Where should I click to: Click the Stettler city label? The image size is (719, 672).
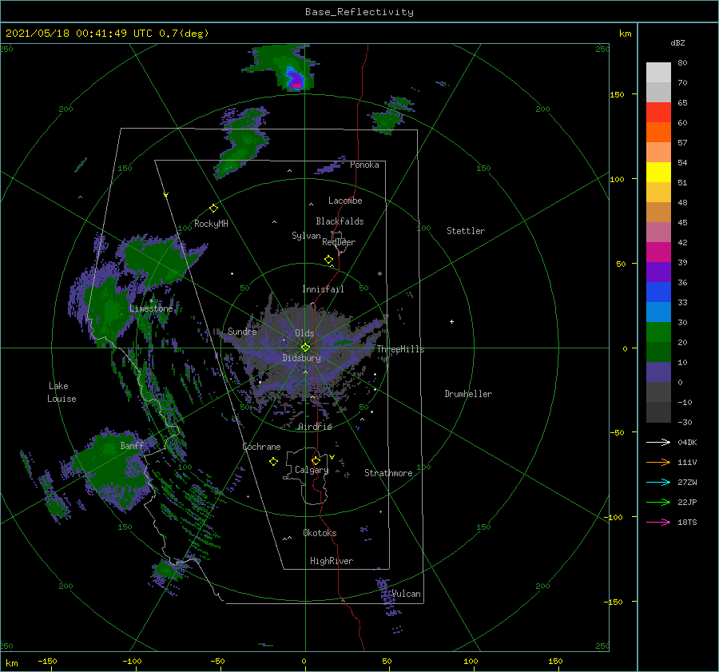(x=466, y=231)
